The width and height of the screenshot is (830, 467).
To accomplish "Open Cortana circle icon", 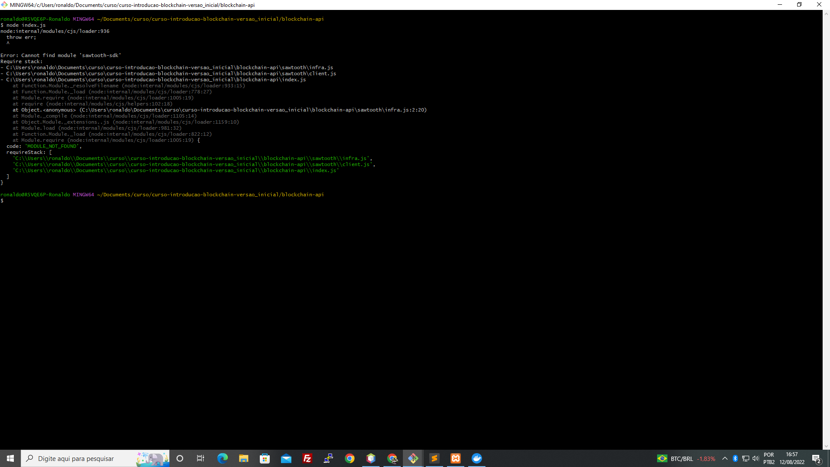I will 180,458.
